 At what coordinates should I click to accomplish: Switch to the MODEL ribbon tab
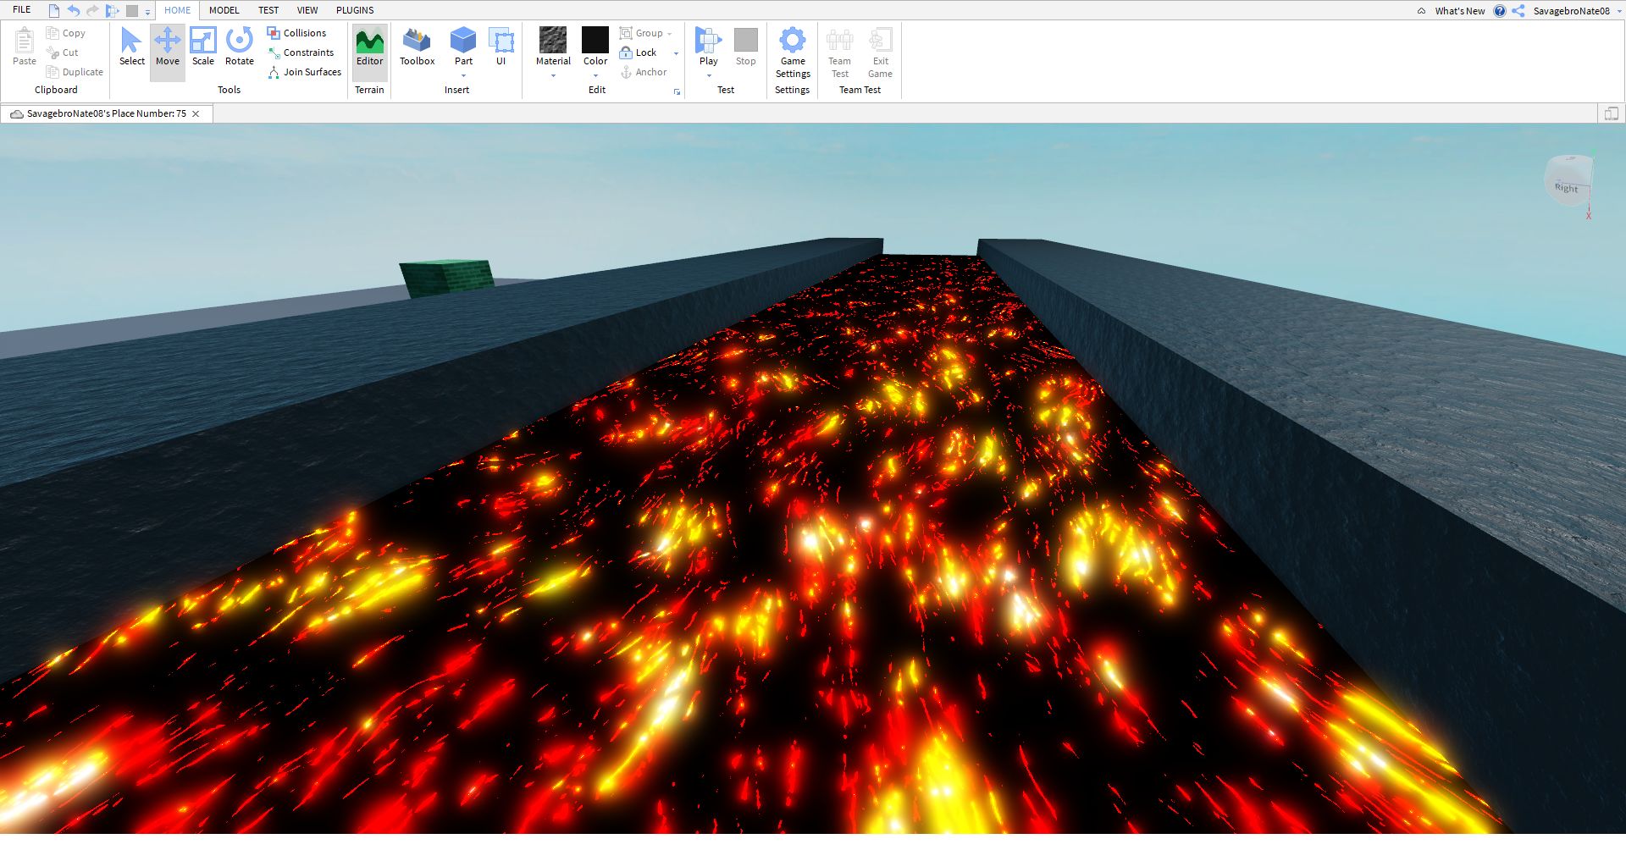224,10
